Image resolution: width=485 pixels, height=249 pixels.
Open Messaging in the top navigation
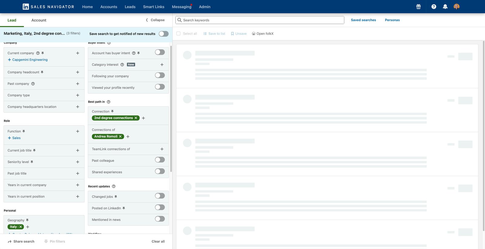coord(182,7)
